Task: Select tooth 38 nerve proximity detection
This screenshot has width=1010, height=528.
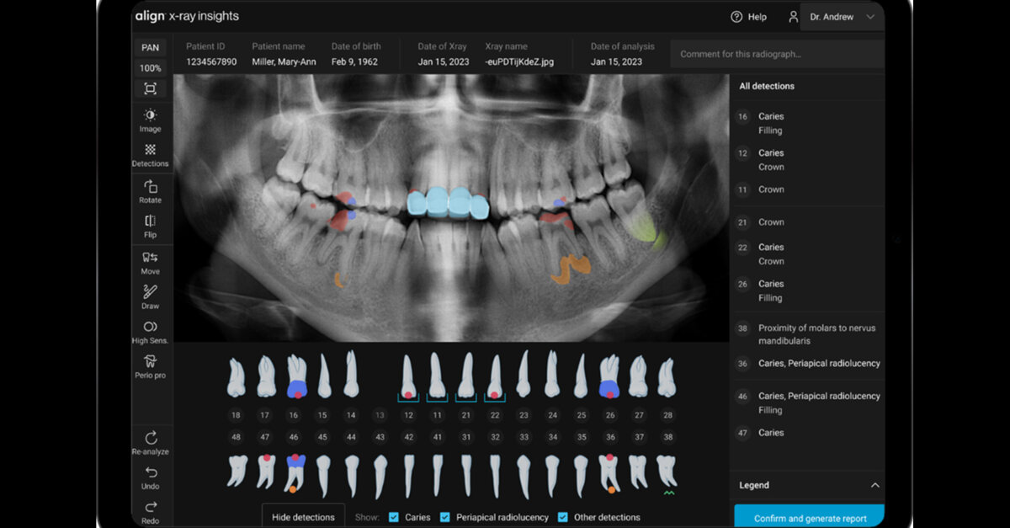Action: [807, 334]
